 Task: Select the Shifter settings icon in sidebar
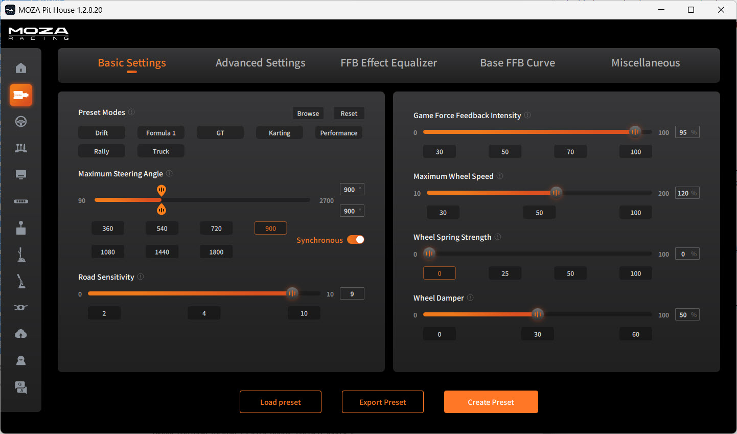click(21, 228)
